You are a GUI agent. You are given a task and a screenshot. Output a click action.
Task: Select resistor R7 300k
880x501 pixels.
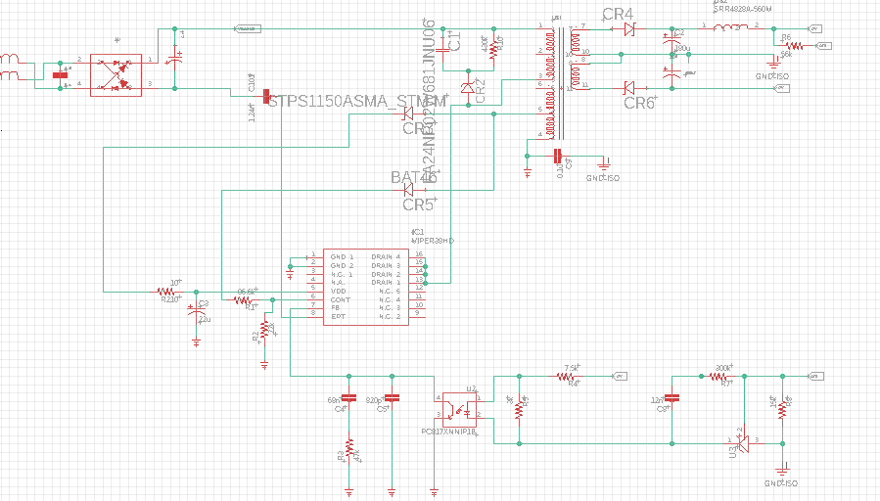720,377
